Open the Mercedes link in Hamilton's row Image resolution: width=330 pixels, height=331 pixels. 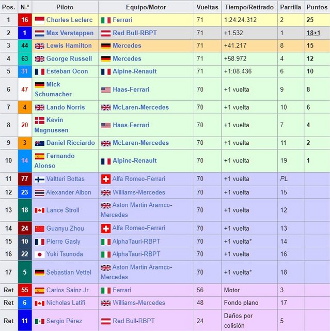coord(127,46)
